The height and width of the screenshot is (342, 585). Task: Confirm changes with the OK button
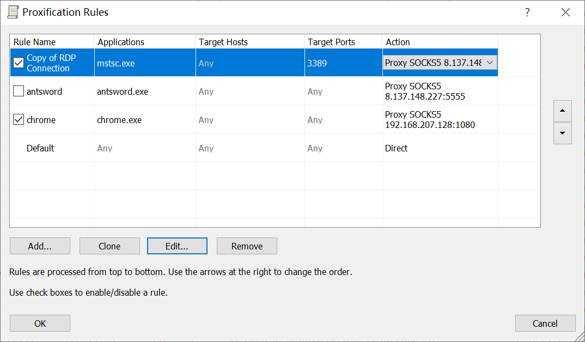coord(40,323)
